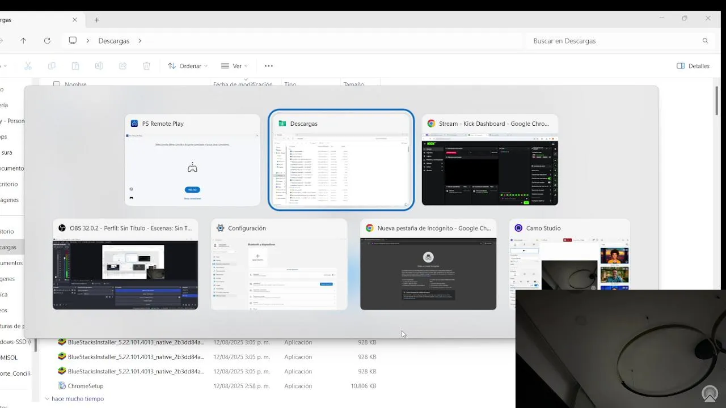Click the 'OBS 32.0.2 - Perfil: Sin Título' title text
This screenshot has height=408, width=726.
[x=131, y=228]
